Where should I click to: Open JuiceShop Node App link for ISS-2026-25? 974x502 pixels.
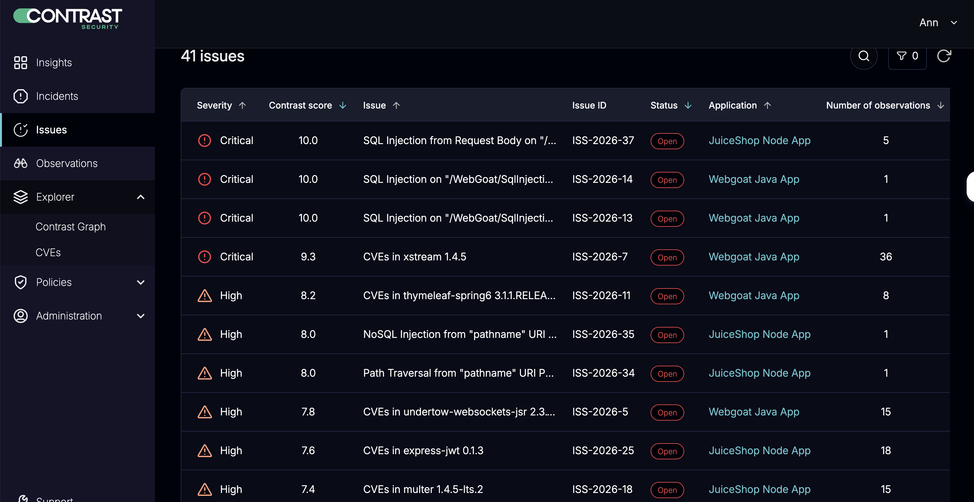[x=760, y=451]
